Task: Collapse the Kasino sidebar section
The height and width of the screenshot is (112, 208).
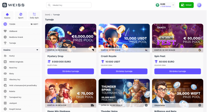Action: point(37,50)
